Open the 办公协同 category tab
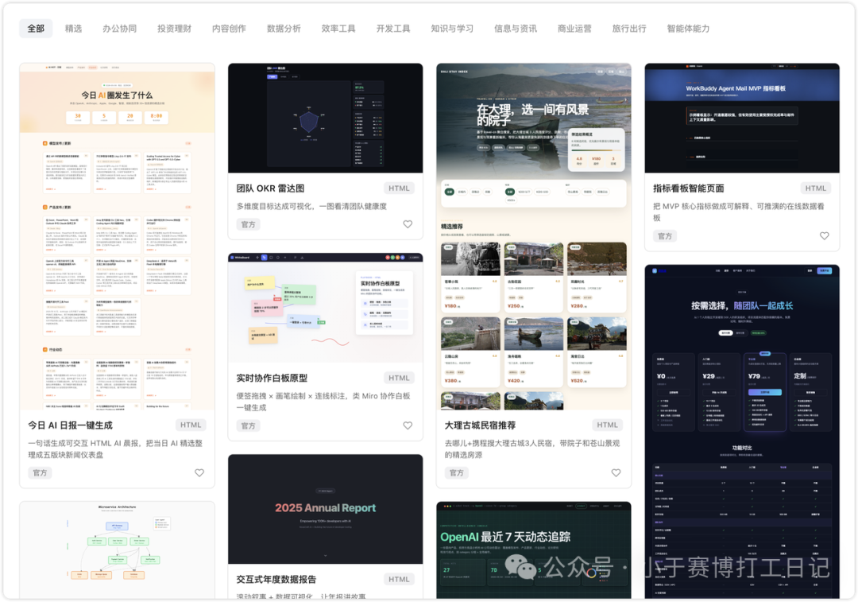Image resolution: width=858 pixels, height=602 pixels. click(119, 29)
